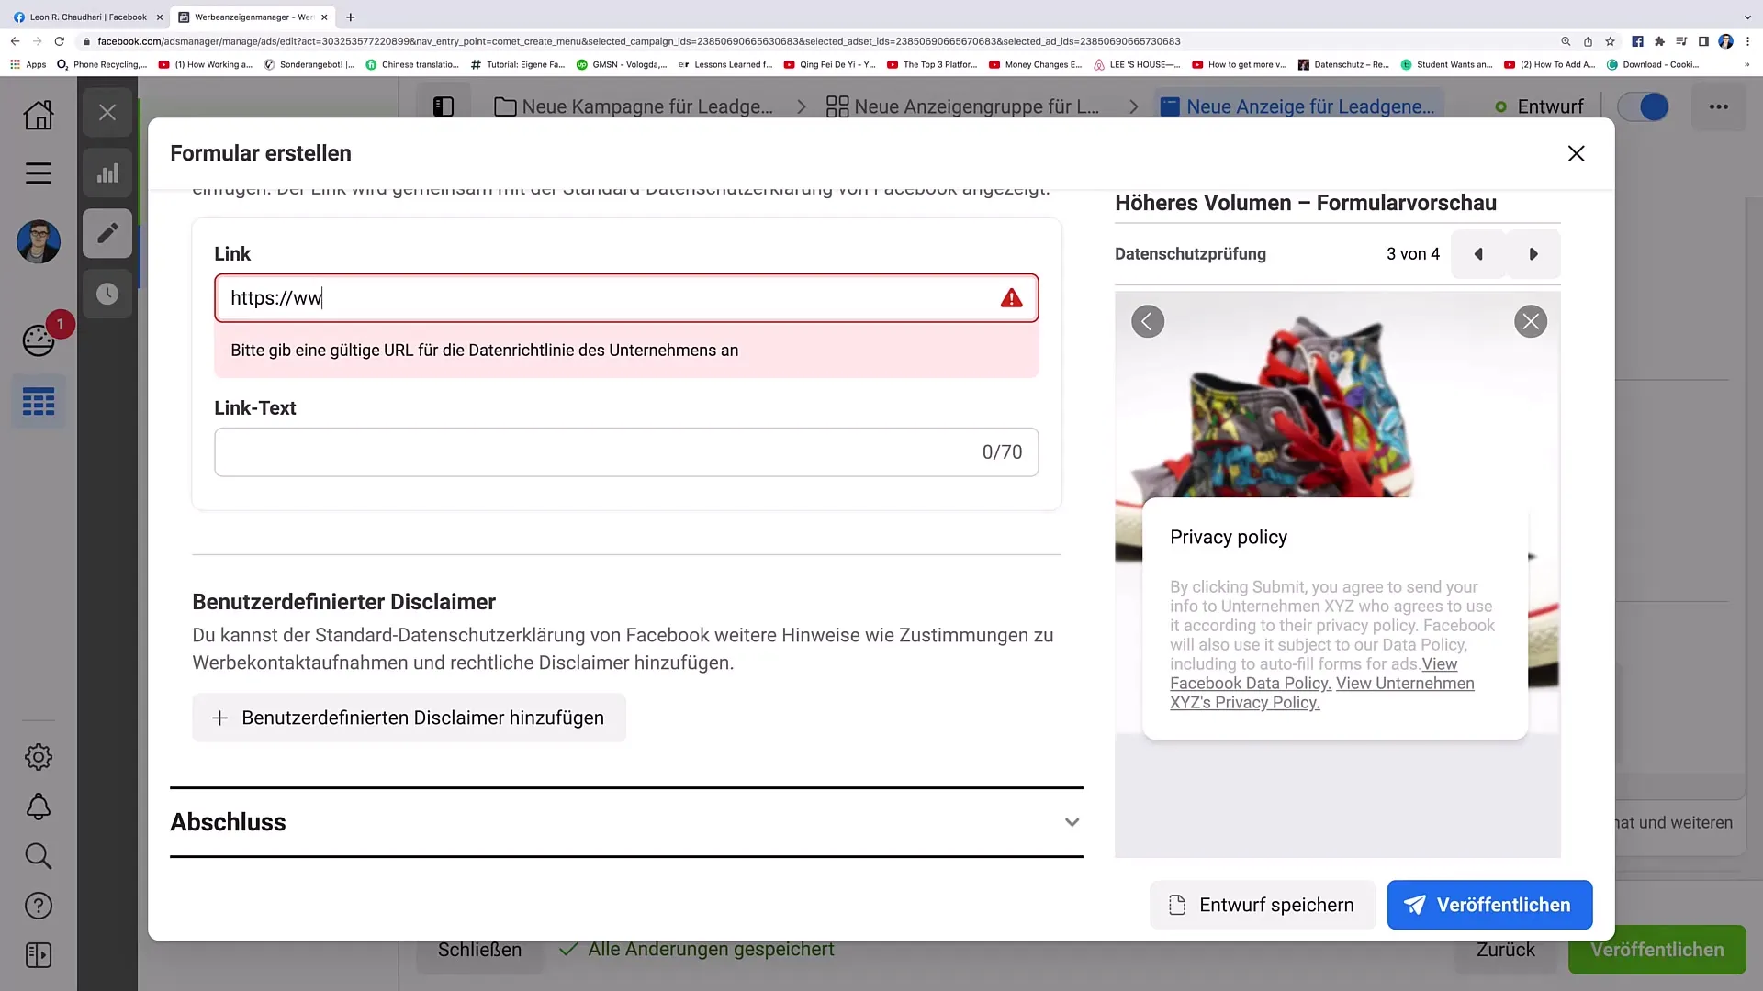1763x991 pixels.
Task: Toggle the ad status switch on/off
Action: tap(1643, 106)
